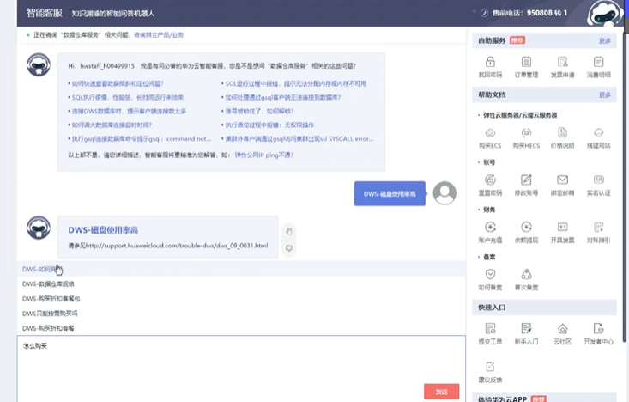
Task: Open the DWS-磁盘使用率高 answer title link
Action: tap(103, 230)
